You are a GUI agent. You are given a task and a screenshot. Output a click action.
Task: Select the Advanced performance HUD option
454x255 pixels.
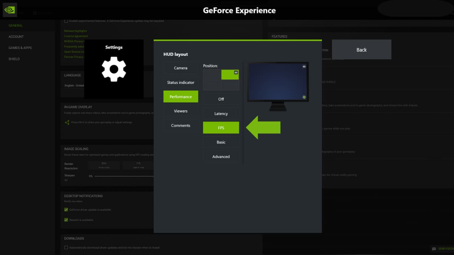(x=221, y=156)
